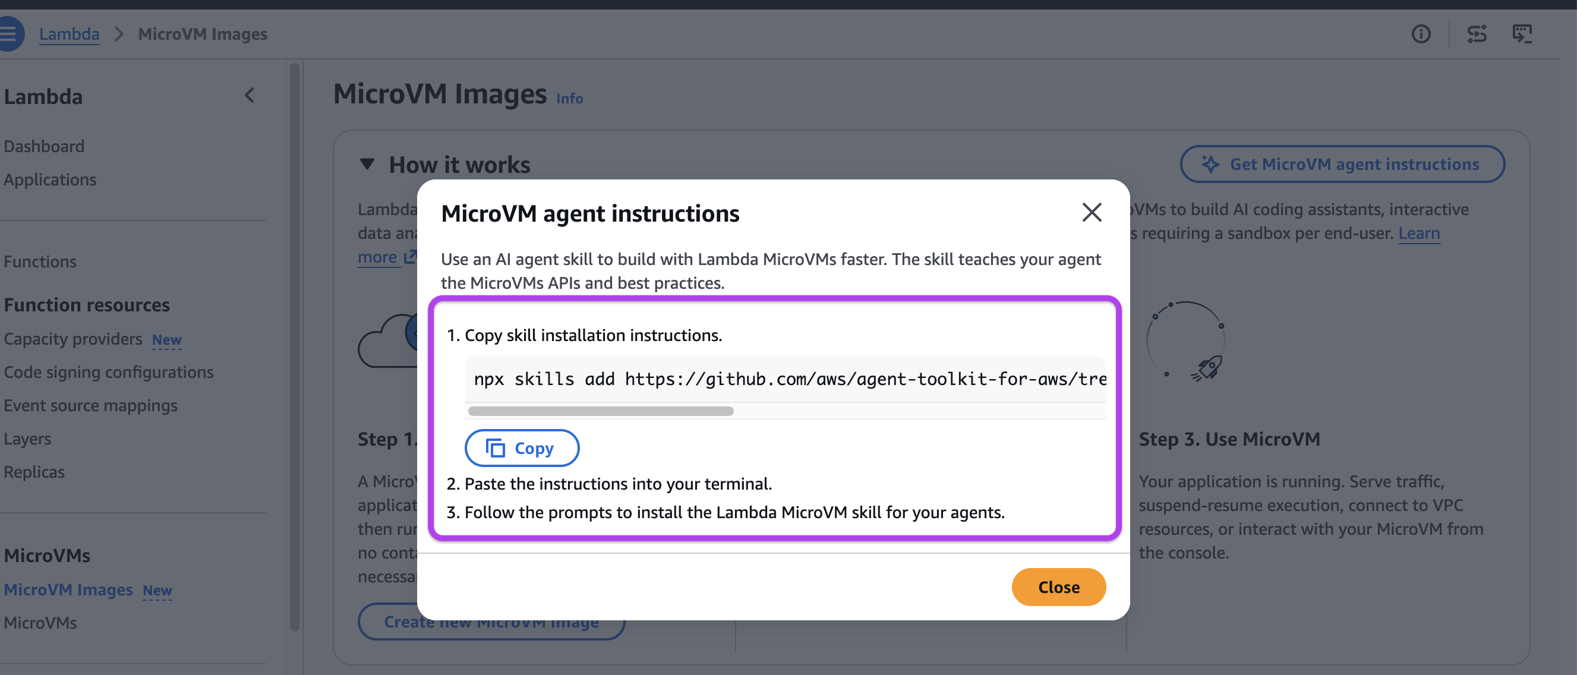The height and width of the screenshot is (675, 1577).
Task: Click 'Function resources' sidebar heading
Action: point(87,305)
